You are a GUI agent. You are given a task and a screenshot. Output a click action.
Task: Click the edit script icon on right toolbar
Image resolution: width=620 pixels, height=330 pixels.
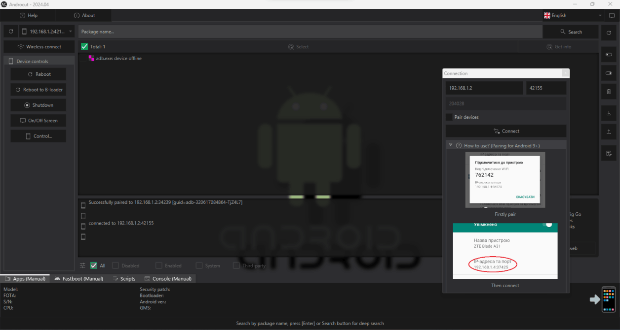pos(609,153)
